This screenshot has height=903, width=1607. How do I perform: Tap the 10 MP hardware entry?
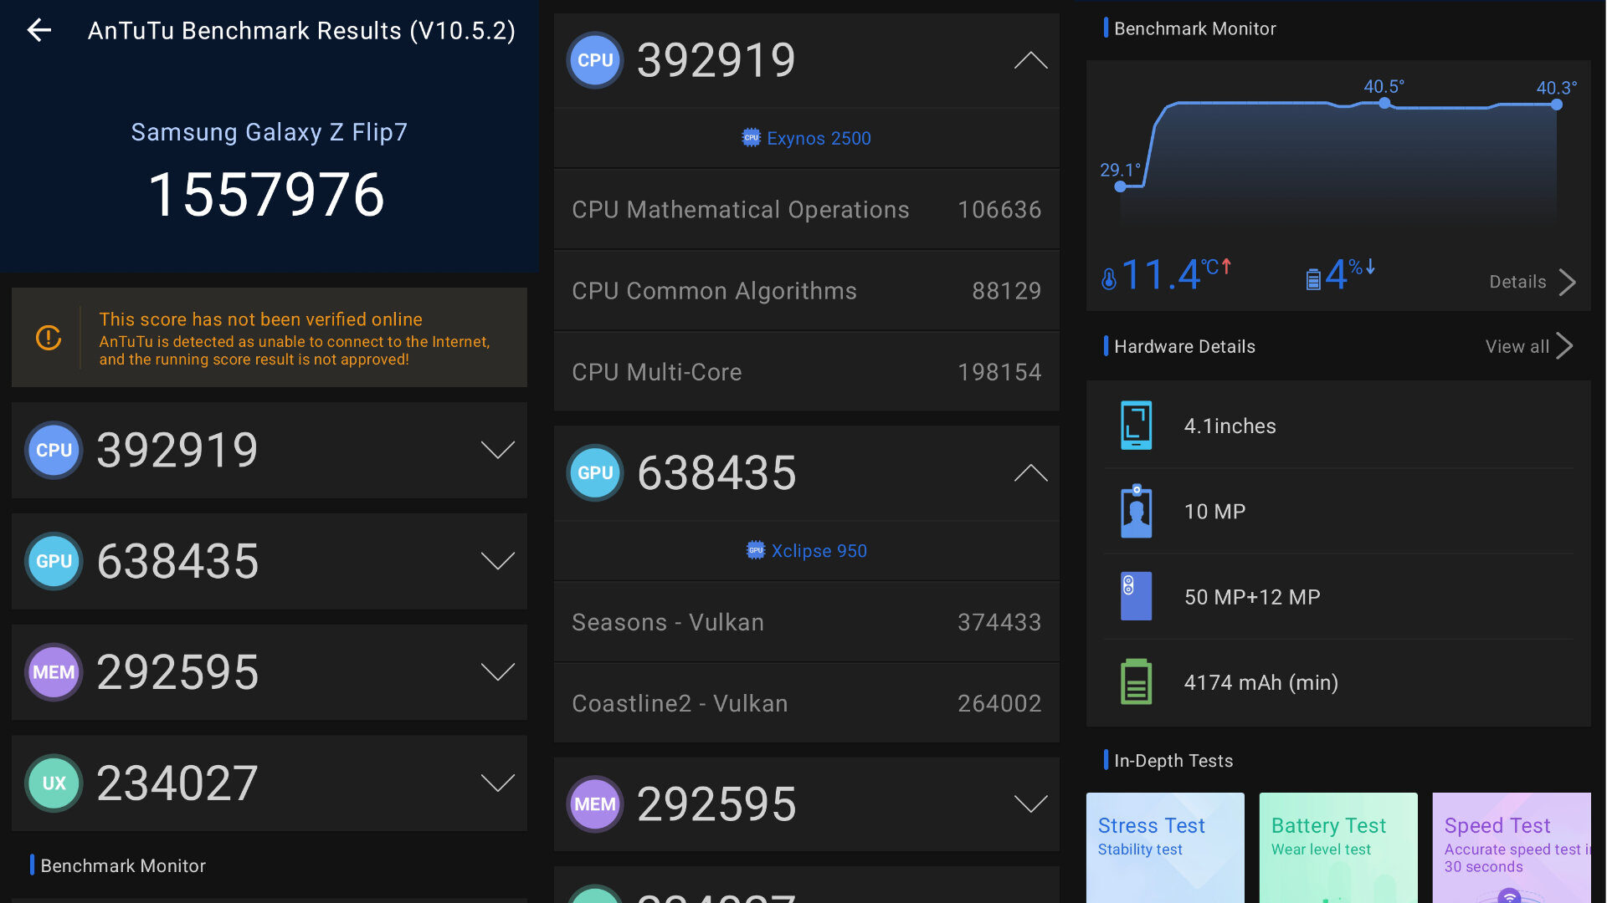pyautogui.click(x=1338, y=511)
